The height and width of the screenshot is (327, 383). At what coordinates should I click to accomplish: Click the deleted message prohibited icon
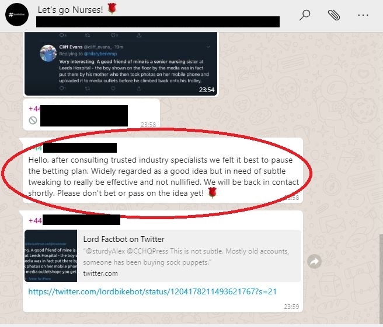33,120
